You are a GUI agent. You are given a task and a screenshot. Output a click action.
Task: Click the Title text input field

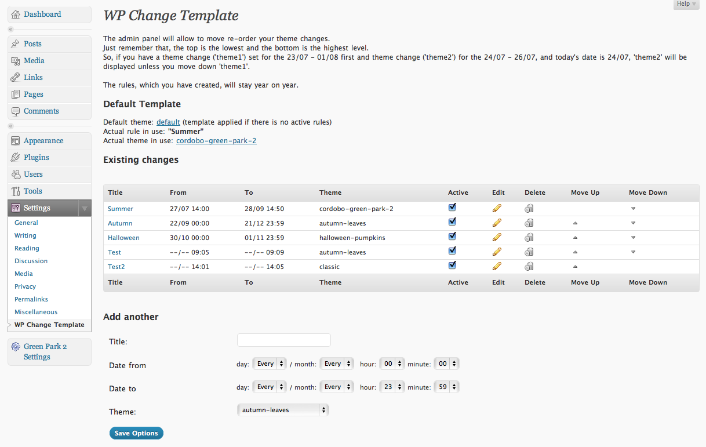point(284,340)
